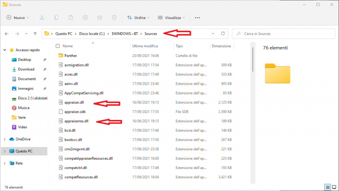Toggle the select-all checkbox beside Nome
Viewport: 339px width, 191px height.
coord(58,46)
